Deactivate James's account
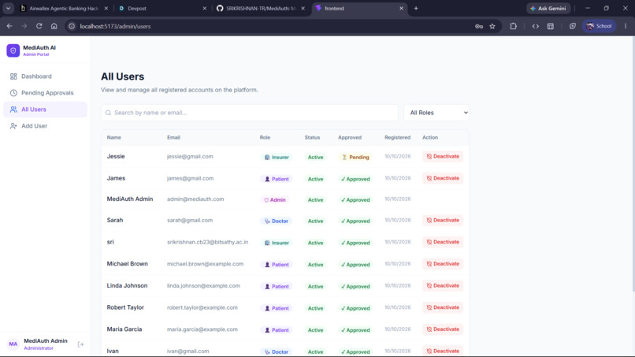This screenshot has height=357, width=635. 443,178
